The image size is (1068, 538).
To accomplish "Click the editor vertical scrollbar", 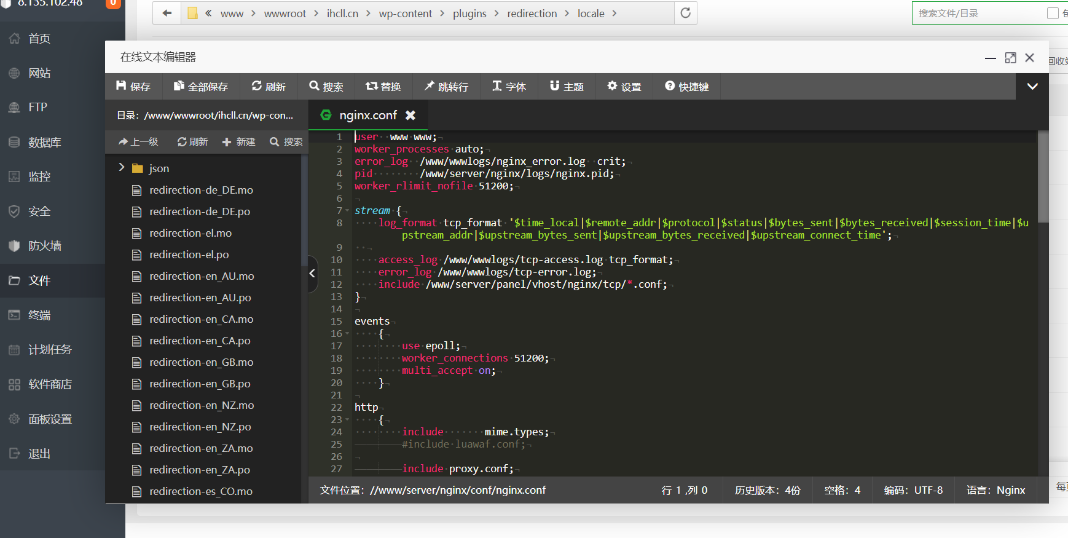I will pyautogui.click(x=1043, y=176).
